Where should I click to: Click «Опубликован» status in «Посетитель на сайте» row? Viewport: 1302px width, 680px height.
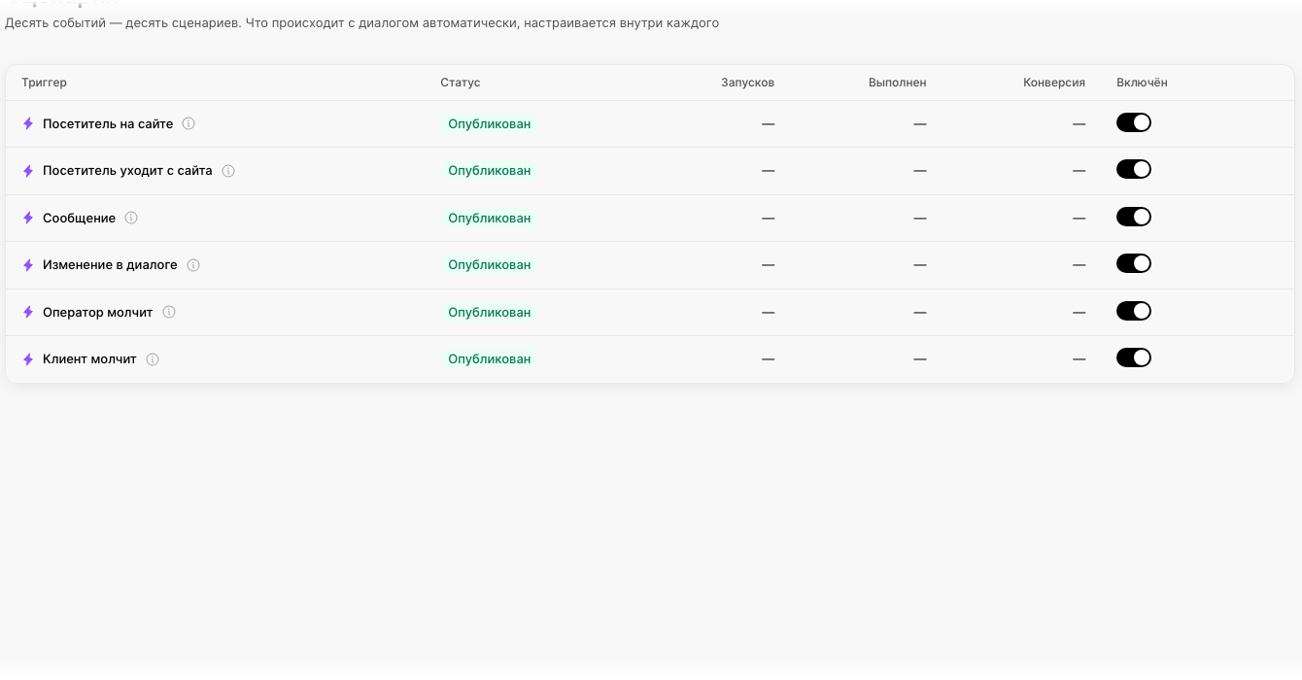pyautogui.click(x=490, y=124)
